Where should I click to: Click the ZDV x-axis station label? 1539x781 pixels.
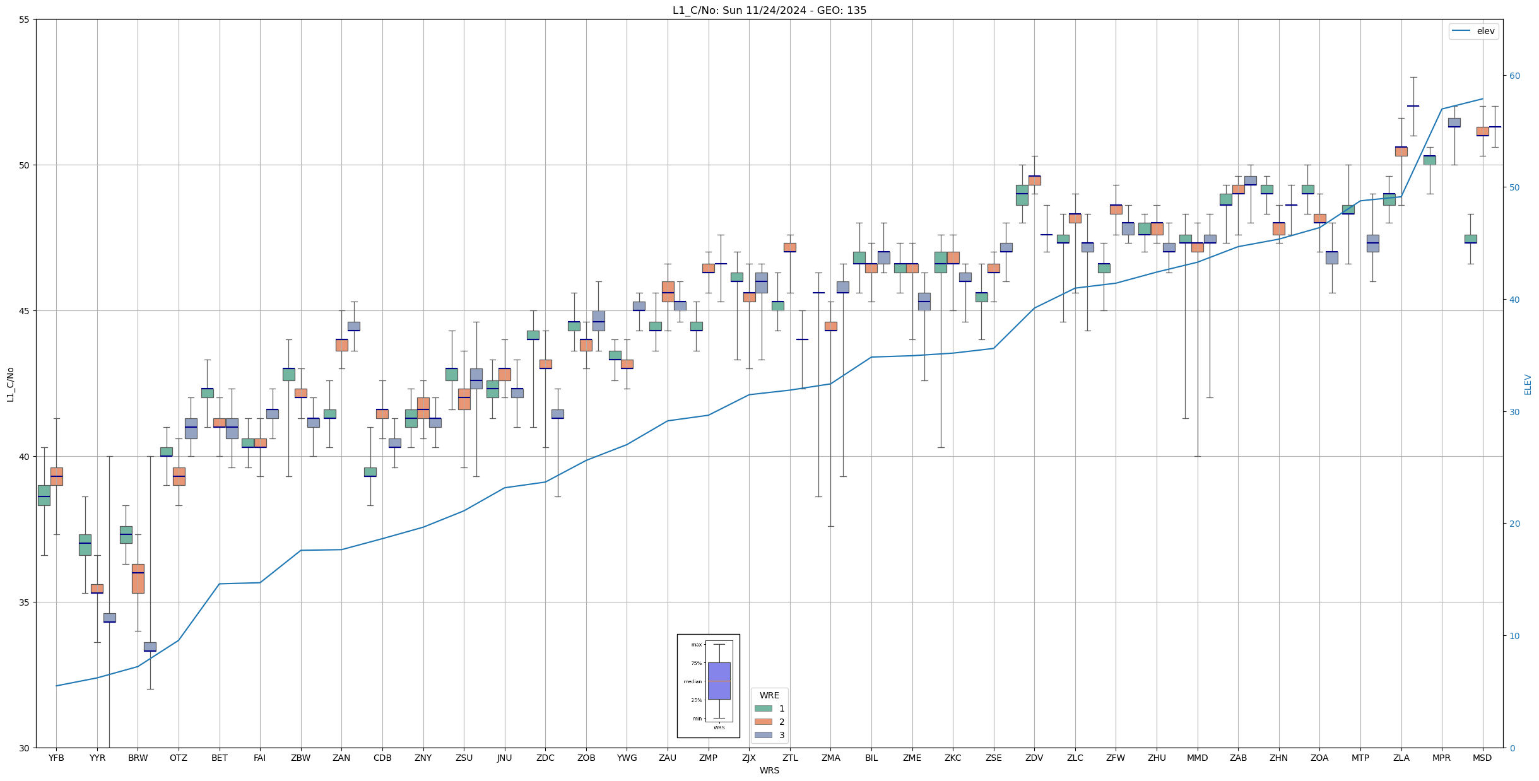click(x=1034, y=758)
